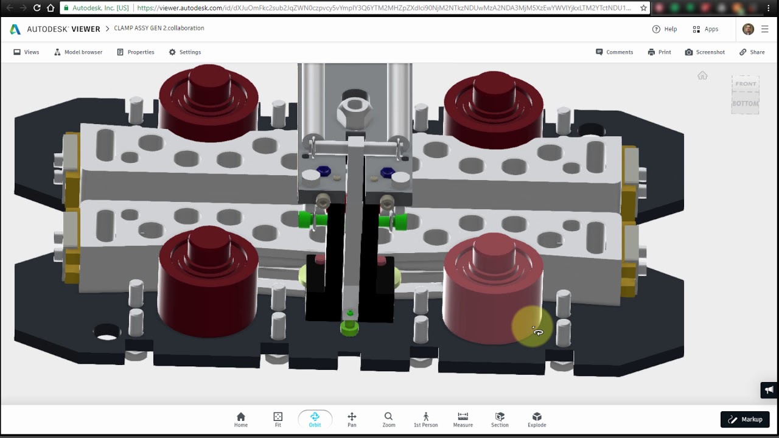Screen dimensions: 779x438
Task: Open the hamburger account menu
Action: point(765,29)
